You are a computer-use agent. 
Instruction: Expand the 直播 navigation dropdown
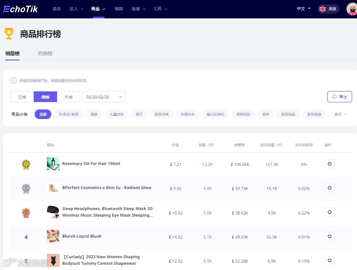[x=139, y=9]
